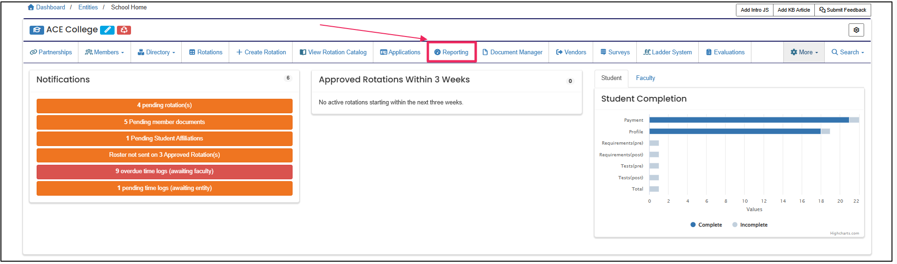The height and width of the screenshot is (264, 897).
Task: Open Ladder System
Action: click(667, 52)
